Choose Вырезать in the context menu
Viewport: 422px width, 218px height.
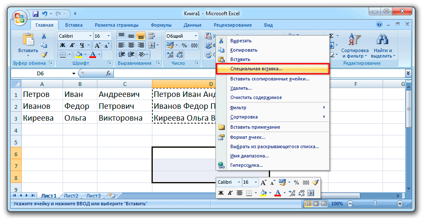(273, 41)
